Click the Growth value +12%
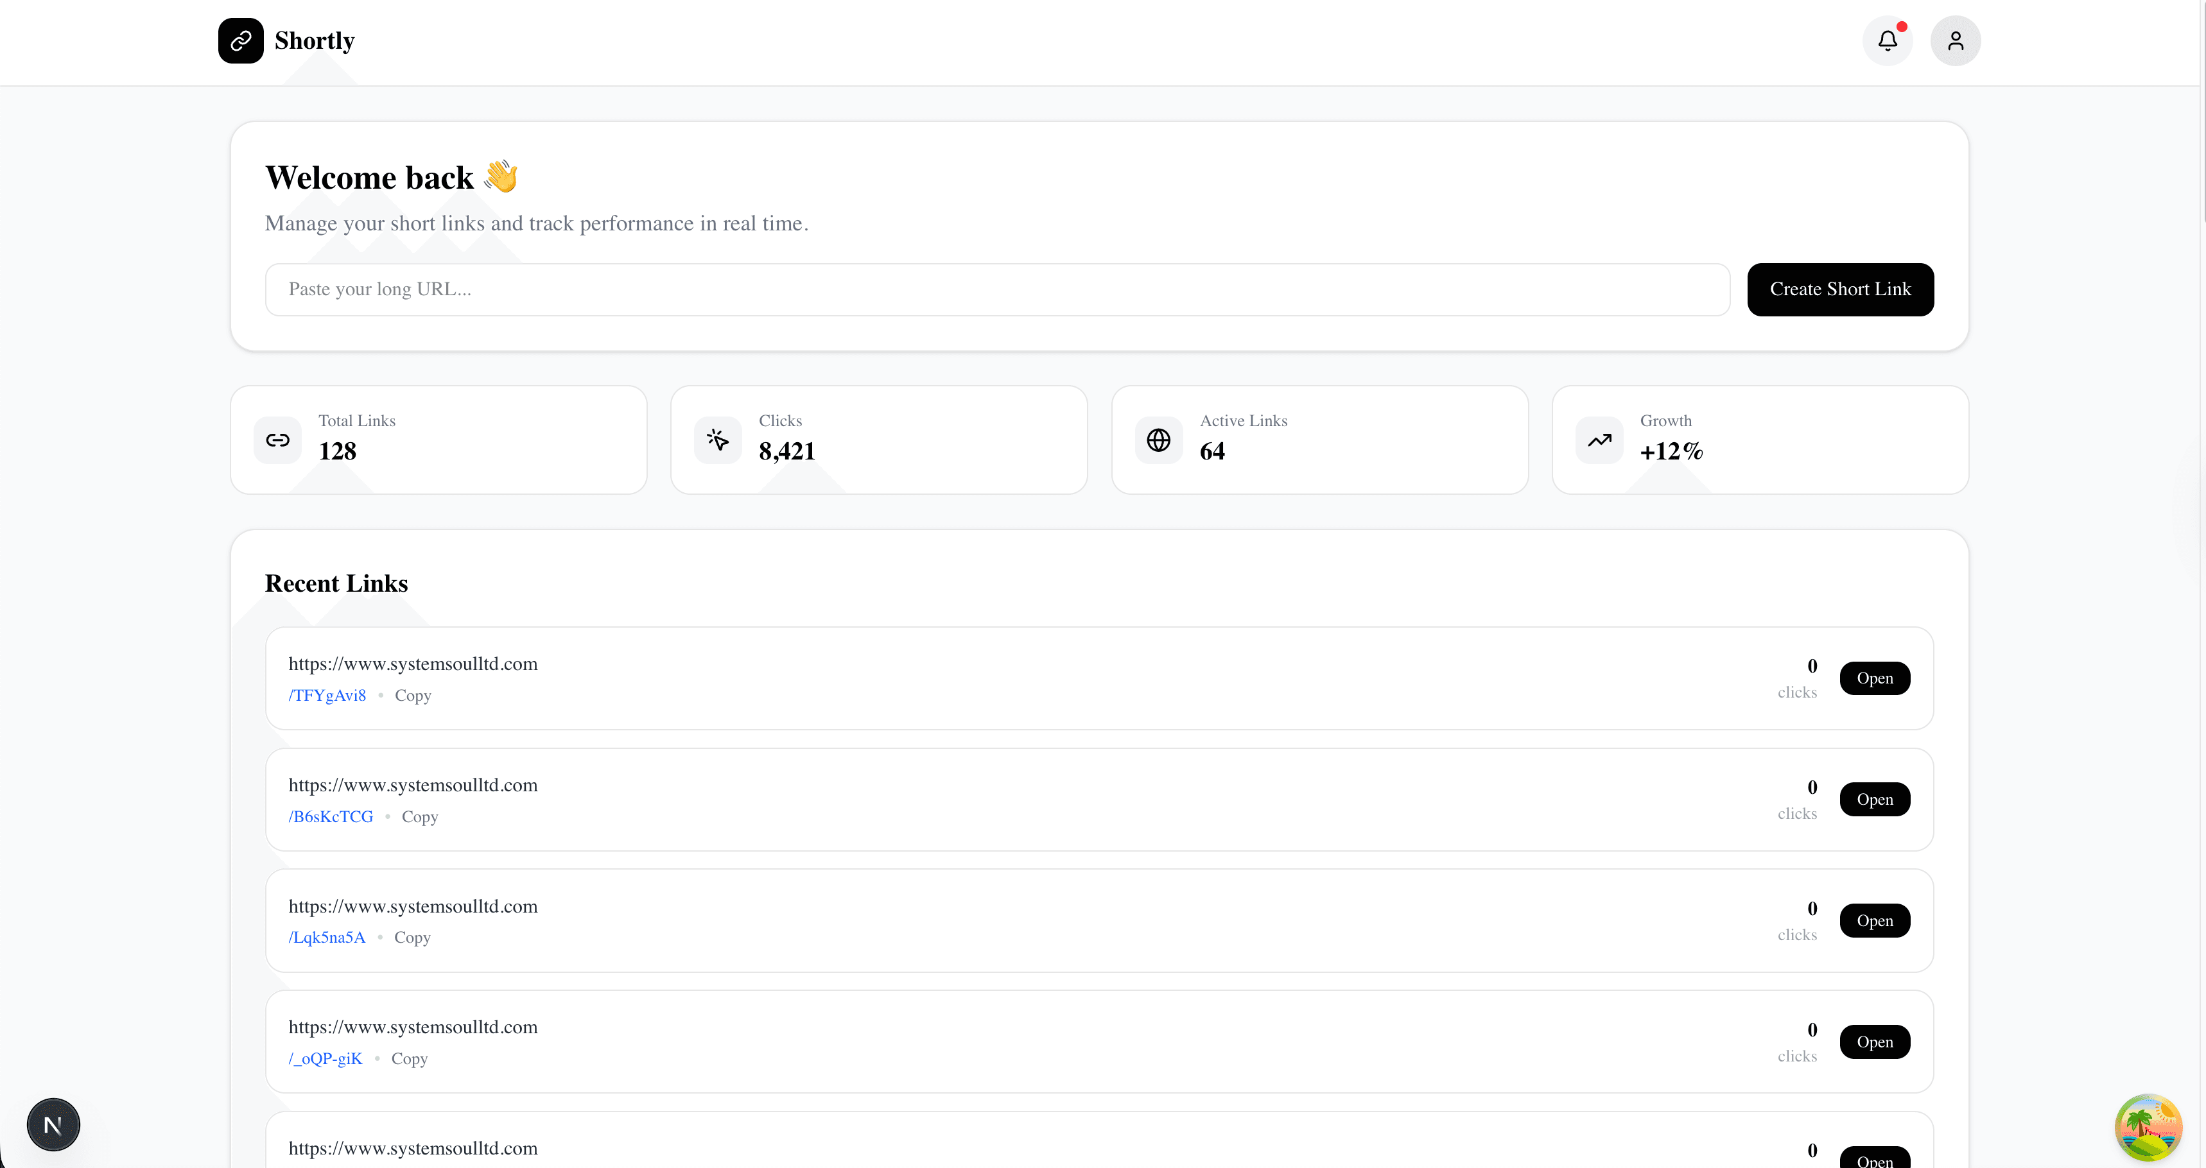Image resolution: width=2206 pixels, height=1168 pixels. [x=1671, y=451]
